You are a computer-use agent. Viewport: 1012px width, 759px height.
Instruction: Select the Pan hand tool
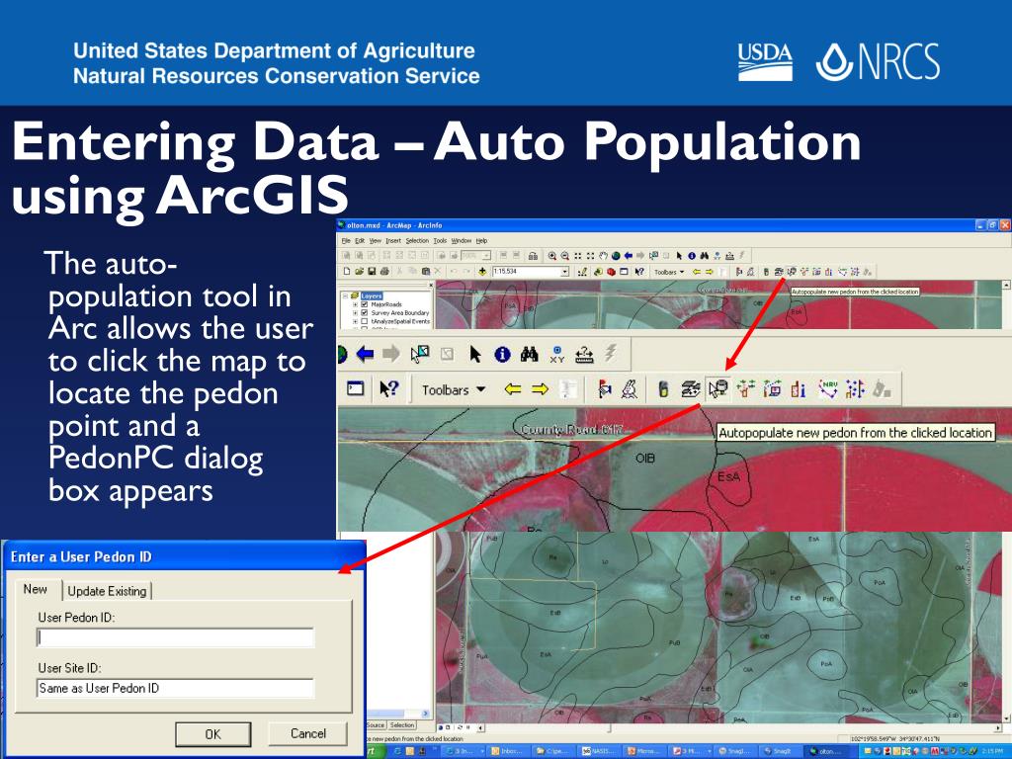pyautogui.click(x=604, y=256)
